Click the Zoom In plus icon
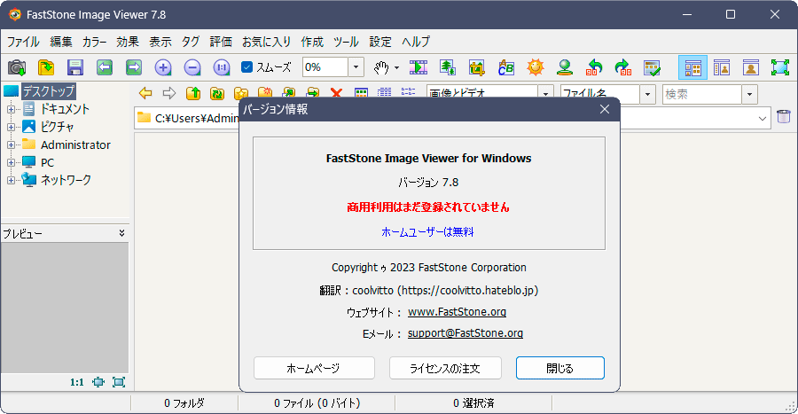The image size is (798, 414). 163,67
